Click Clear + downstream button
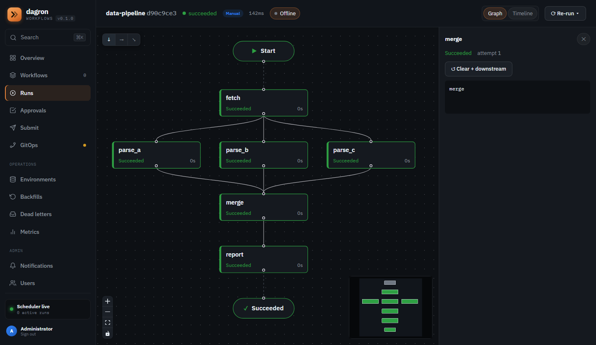Image resolution: width=596 pixels, height=345 pixels. (x=478, y=69)
